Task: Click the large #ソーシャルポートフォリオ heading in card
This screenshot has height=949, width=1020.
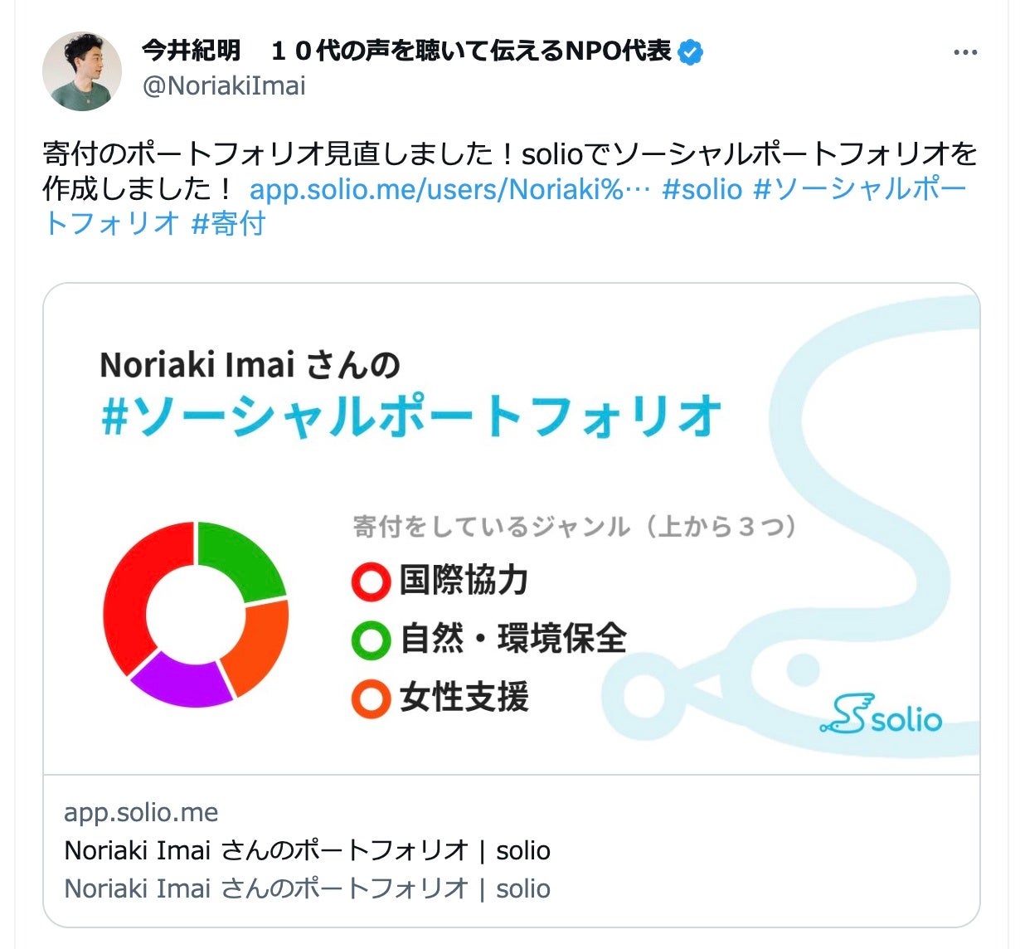Action: pyautogui.click(x=410, y=416)
